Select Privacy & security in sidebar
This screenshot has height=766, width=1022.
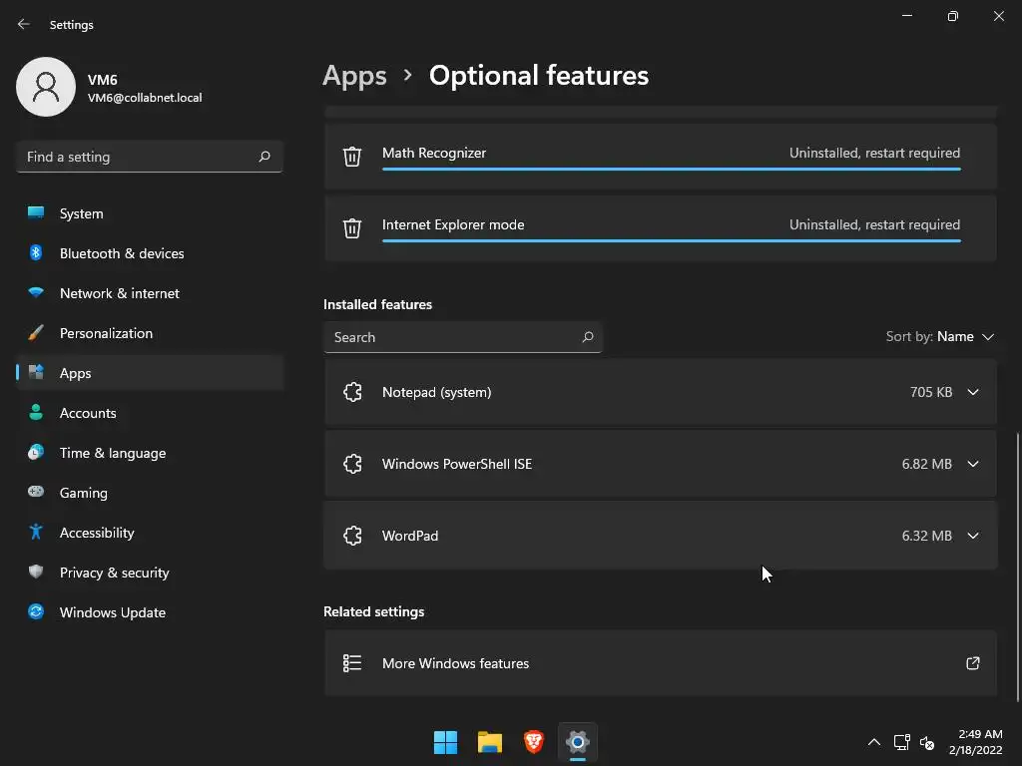pyautogui.click(x=114, y=573)
